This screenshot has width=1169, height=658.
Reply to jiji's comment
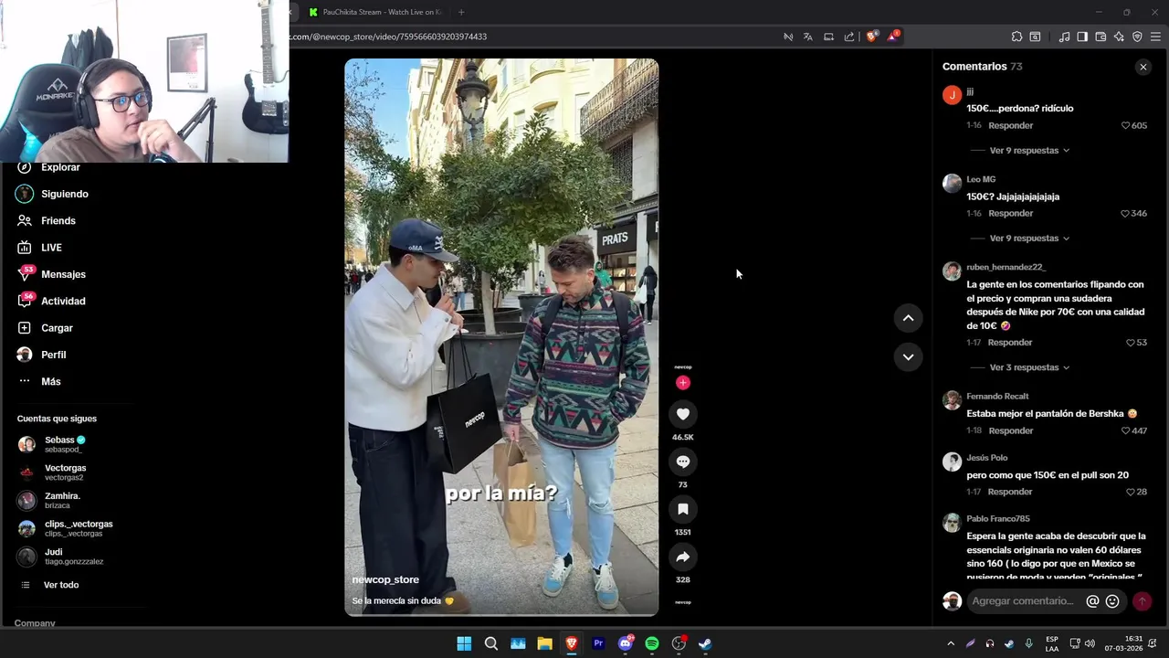(1010, 126)
